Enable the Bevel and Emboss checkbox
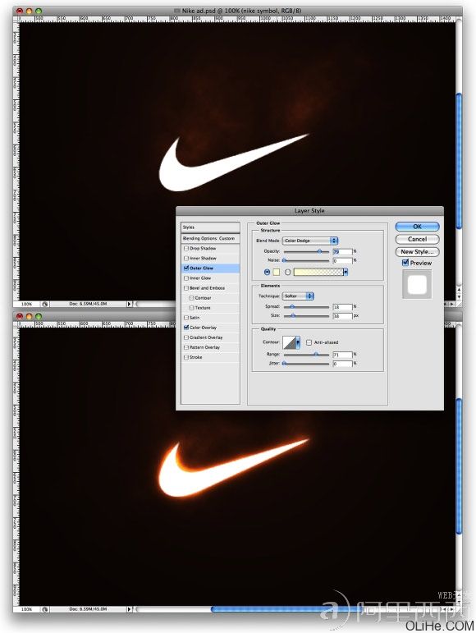 pyautogui.click(x=186, y=288)
